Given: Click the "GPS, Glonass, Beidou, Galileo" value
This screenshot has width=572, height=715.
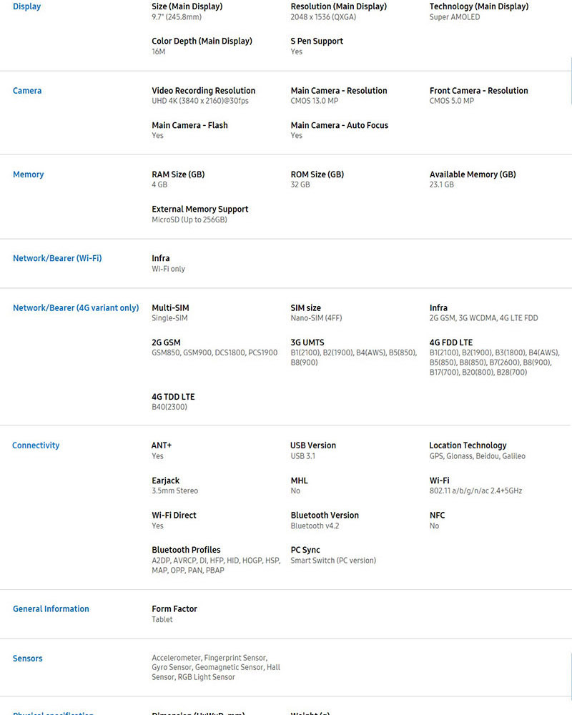Looking at the screenshot, I should [477, 456].
